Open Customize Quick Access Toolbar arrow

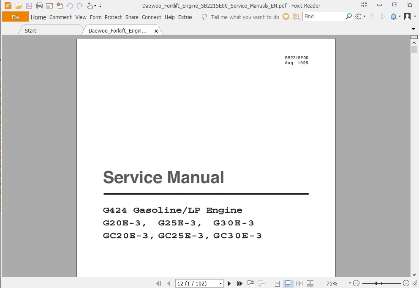pyautogui.click(x=100, y=5)
